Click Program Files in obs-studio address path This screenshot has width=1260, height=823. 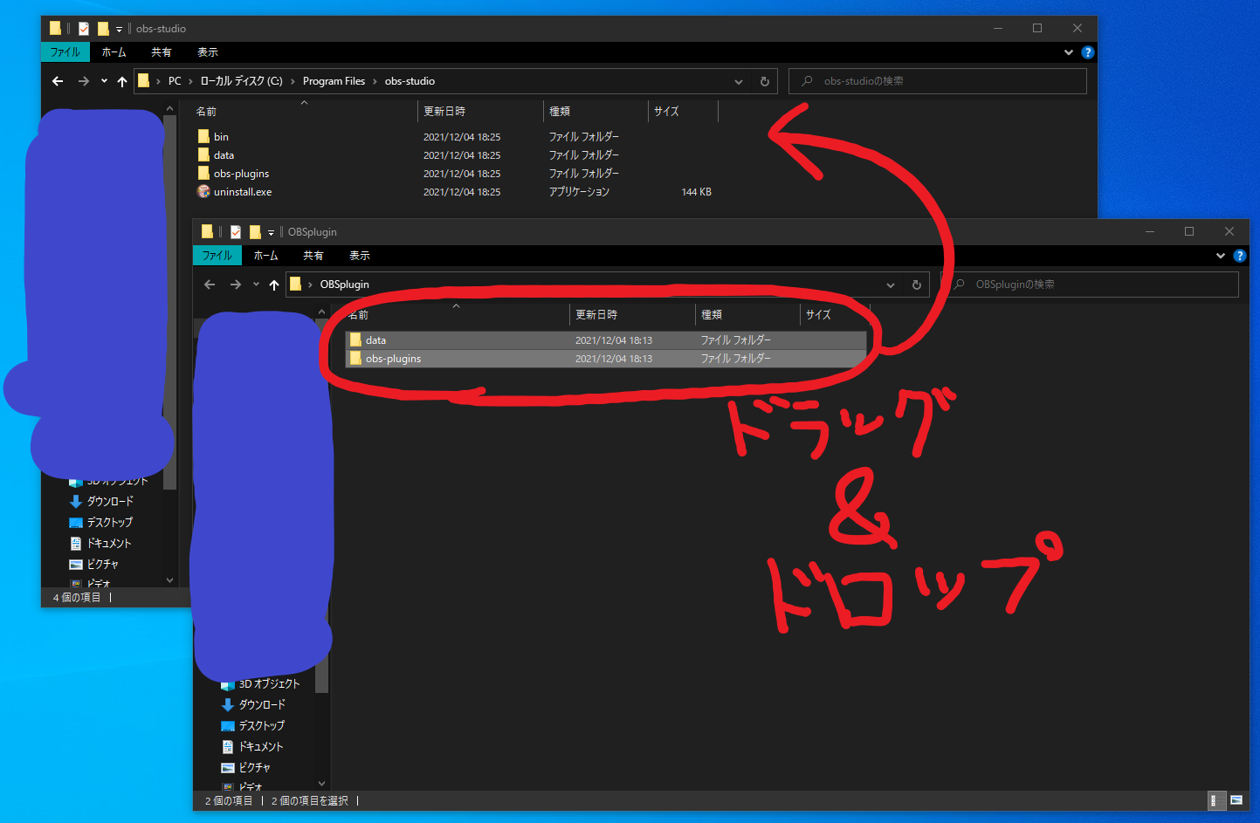click(334, 81)
